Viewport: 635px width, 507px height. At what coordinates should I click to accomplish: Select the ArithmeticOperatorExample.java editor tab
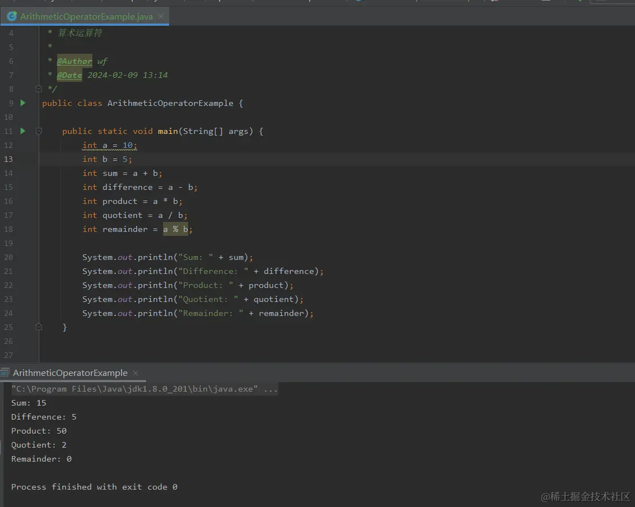84,17
